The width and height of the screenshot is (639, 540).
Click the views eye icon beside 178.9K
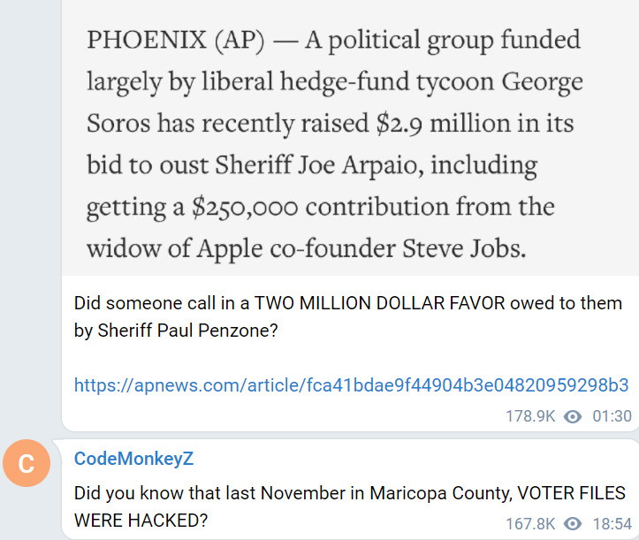[x=573, y=416]
